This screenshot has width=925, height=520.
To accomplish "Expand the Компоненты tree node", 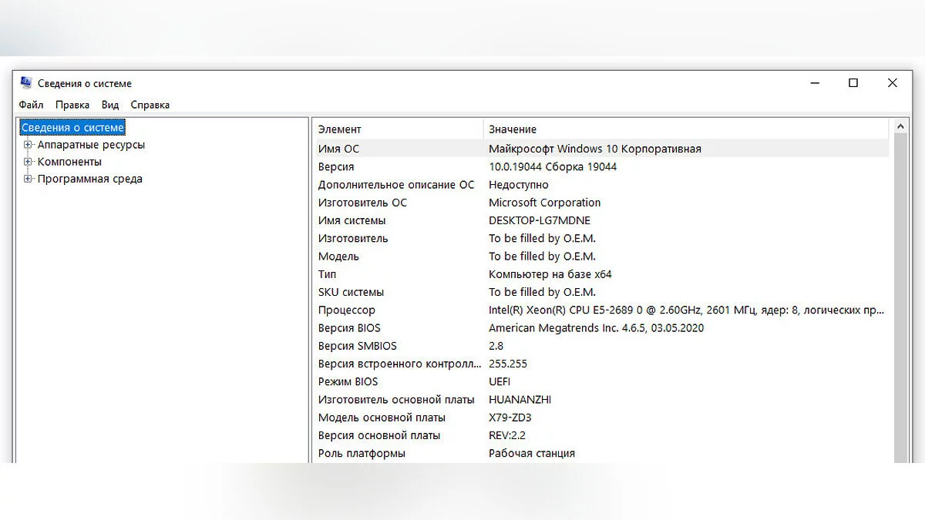I will coord(29,162).
